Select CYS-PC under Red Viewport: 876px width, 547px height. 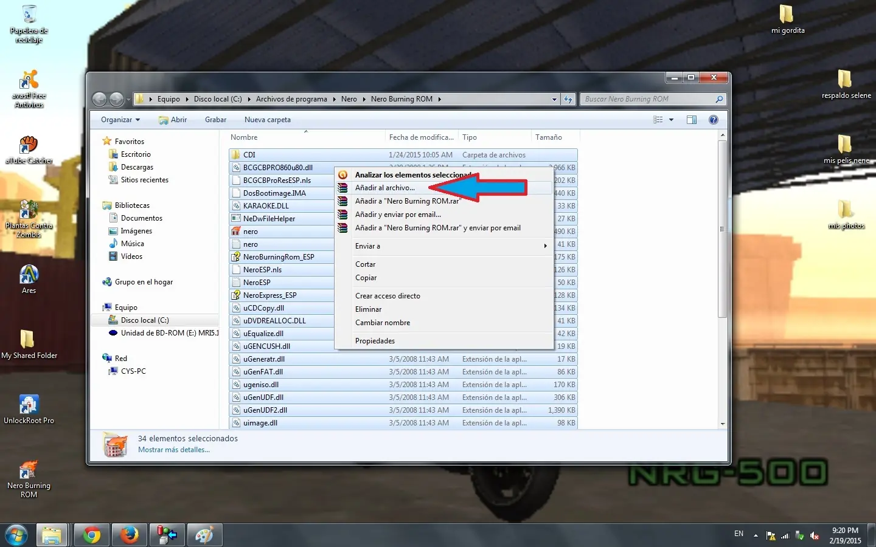coord(133,371)
